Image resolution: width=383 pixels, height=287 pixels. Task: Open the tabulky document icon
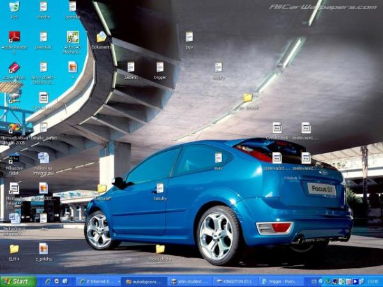pos(160,188)
